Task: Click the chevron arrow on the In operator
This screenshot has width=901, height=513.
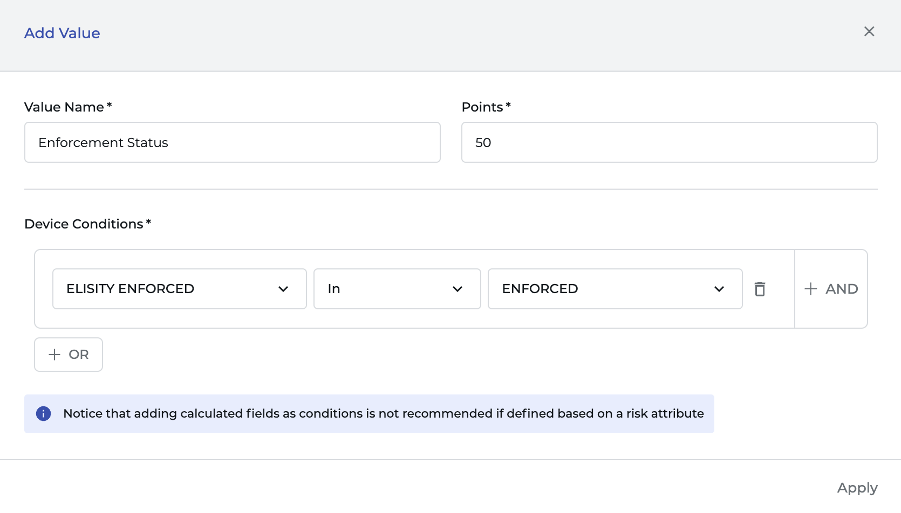Action: pos(458,289)
